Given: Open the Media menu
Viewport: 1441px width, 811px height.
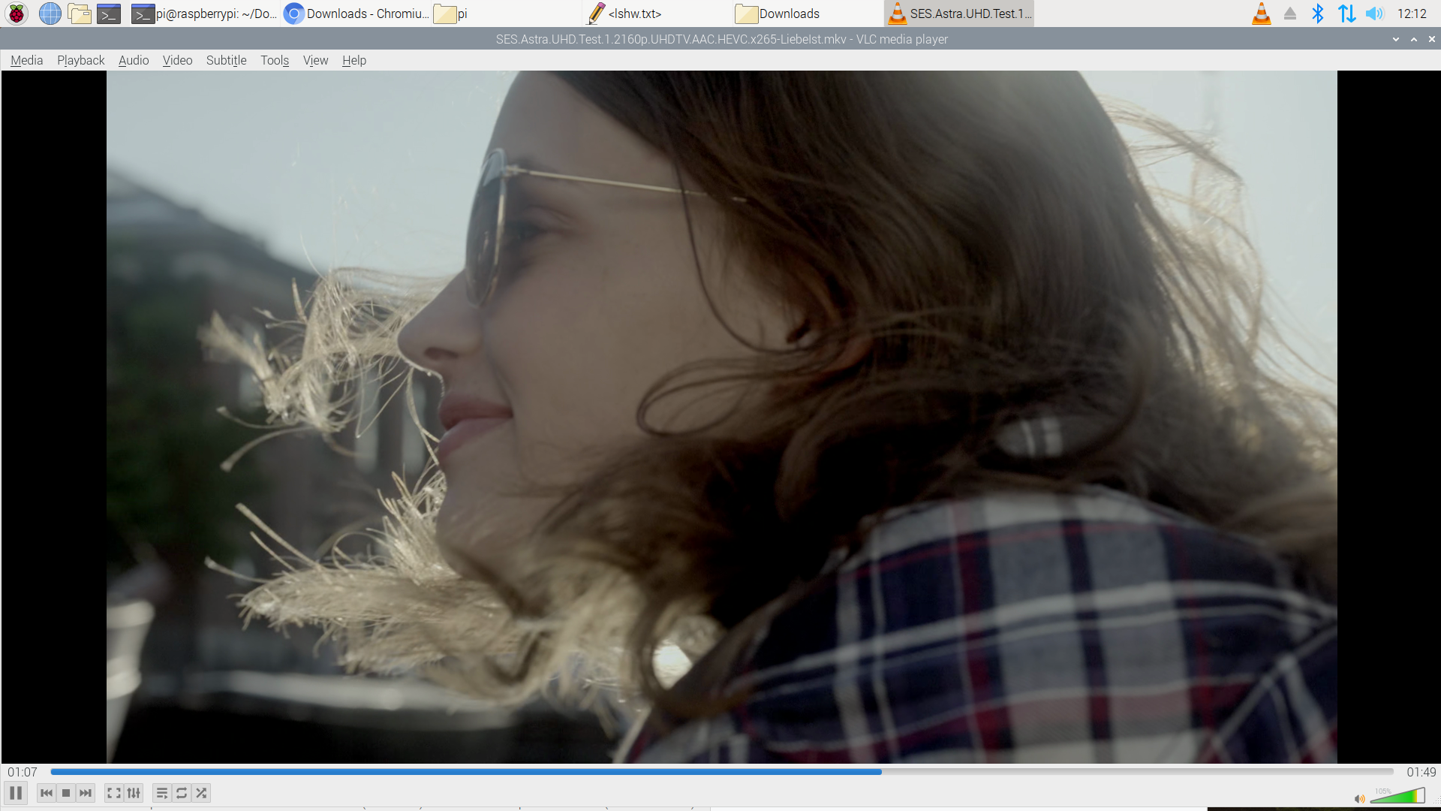Looking at the screenshot, I should point(26,60).
